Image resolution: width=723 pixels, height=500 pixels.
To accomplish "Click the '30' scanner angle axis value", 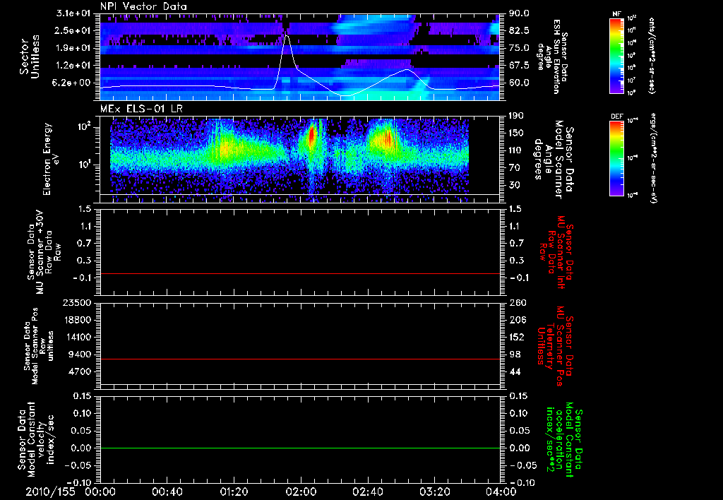I will coord(514,185).
